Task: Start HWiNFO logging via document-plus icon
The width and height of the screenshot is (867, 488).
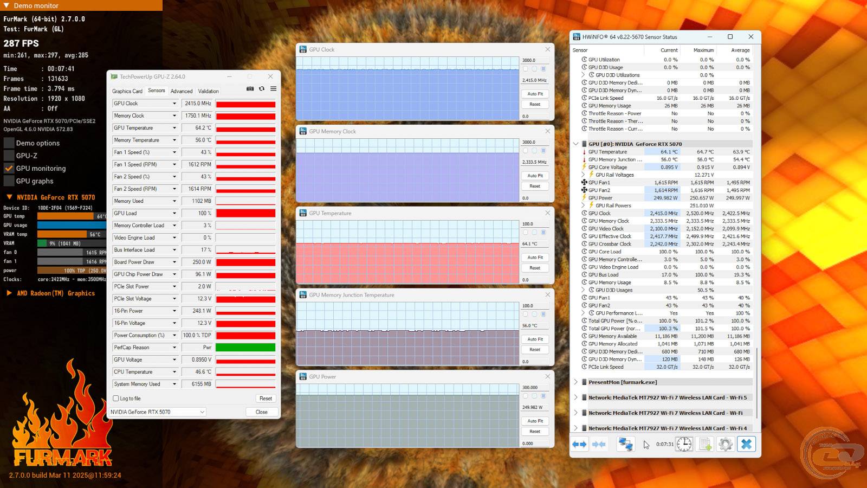Action: click(705, 444)
